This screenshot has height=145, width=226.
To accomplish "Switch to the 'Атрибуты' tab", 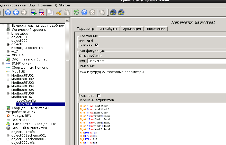I will pos(109,29).
